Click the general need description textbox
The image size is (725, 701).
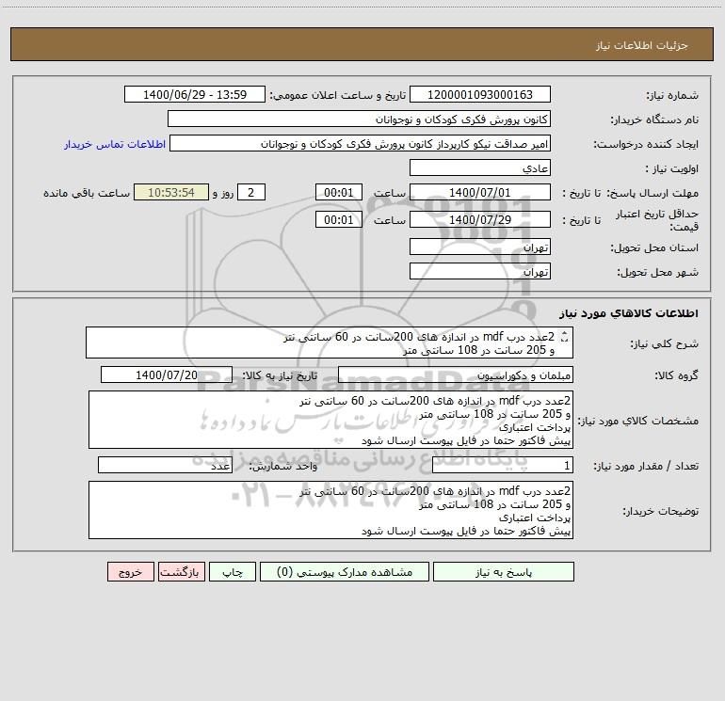click(330, 343)
